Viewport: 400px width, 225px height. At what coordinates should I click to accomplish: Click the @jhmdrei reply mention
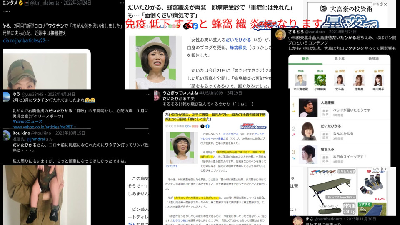(35, 139)
